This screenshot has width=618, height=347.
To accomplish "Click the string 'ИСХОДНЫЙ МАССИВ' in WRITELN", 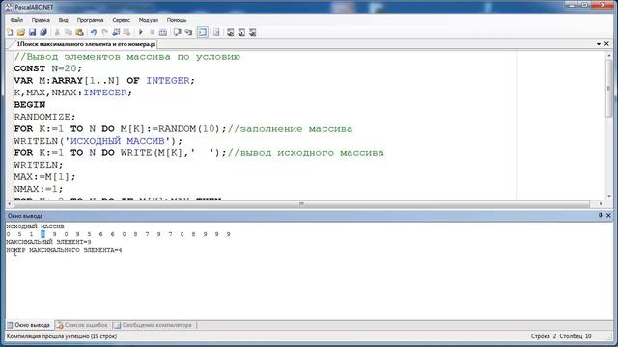I will [x=118, y=141].
